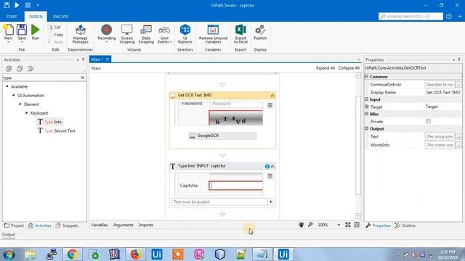Click collapse all icon in Activities panel
Screen dimensions: 465x261
20,69
